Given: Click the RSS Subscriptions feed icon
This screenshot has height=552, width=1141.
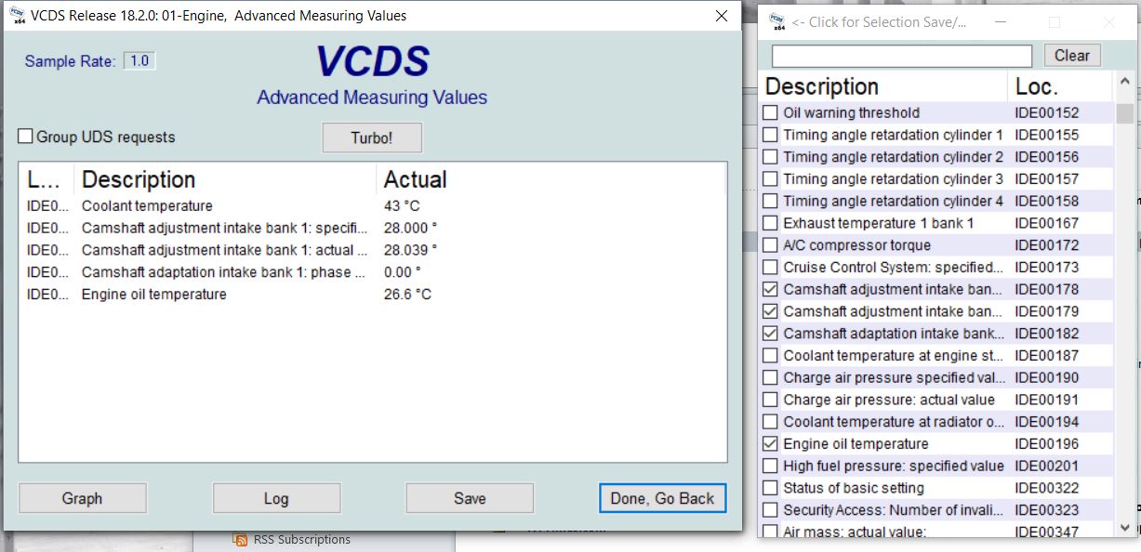Looking at the screenshot, I should [x=240, y=540].
